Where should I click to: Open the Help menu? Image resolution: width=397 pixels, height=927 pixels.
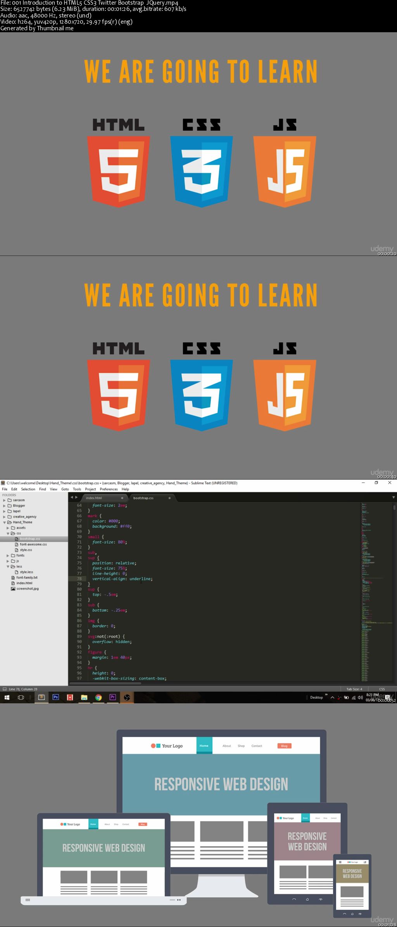[125, 489]
